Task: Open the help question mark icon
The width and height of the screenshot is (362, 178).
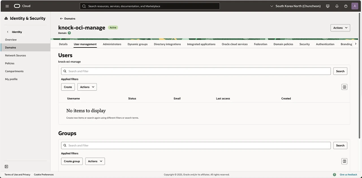Action: pos(346,6)
